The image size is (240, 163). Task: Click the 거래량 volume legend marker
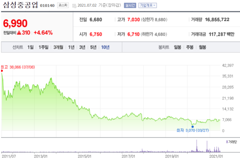tap(227, 142)
